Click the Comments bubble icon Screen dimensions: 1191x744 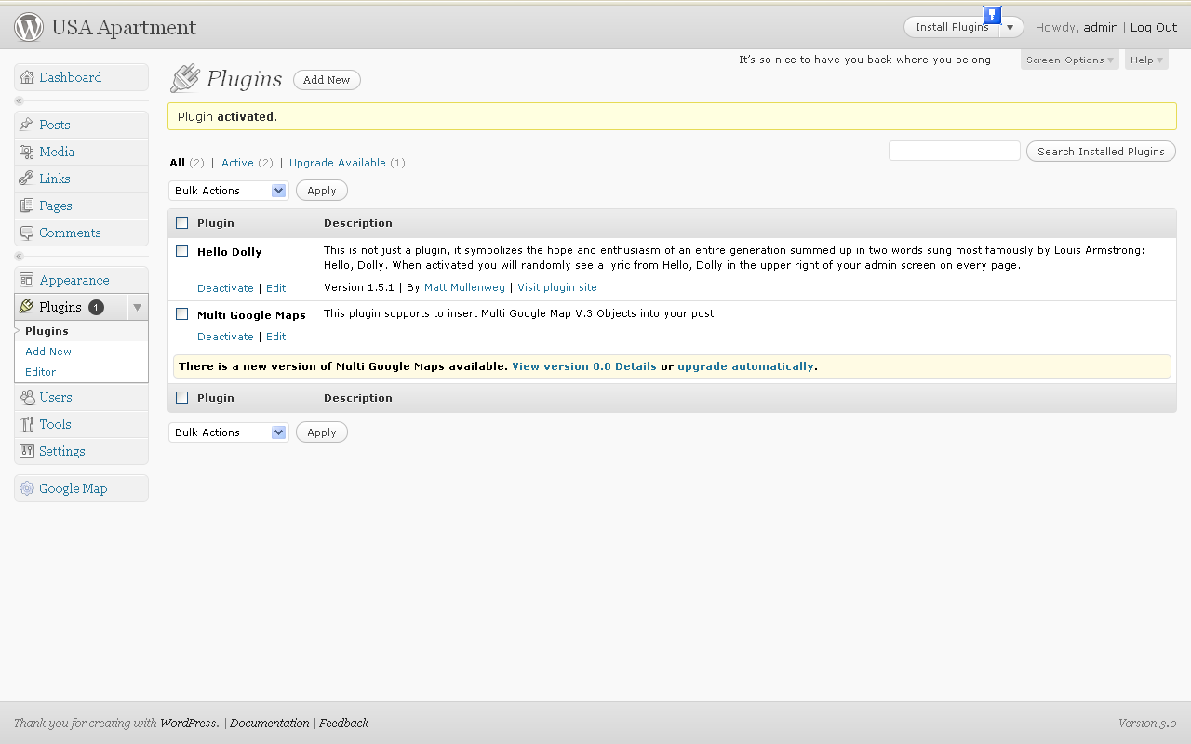tap(27, 232)
